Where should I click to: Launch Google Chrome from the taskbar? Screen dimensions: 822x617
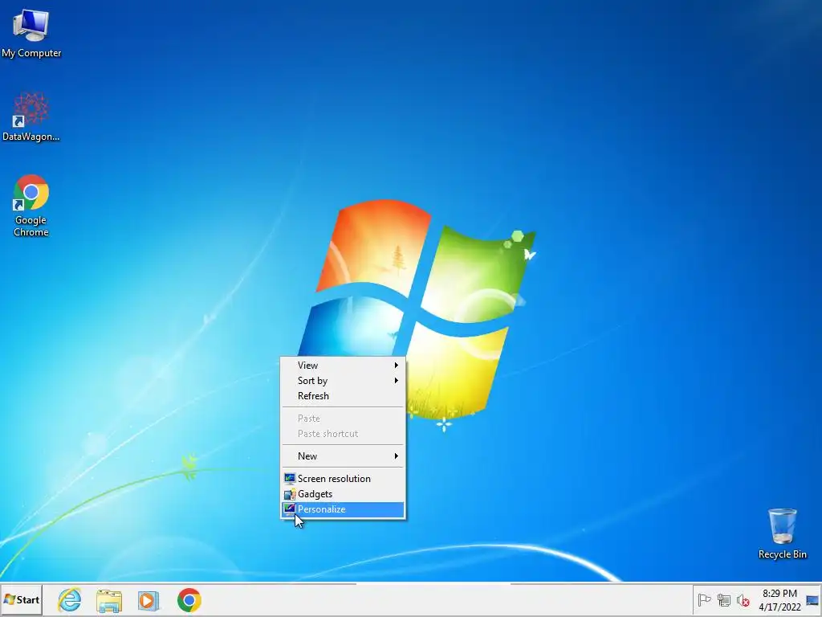tap(189, 599)
